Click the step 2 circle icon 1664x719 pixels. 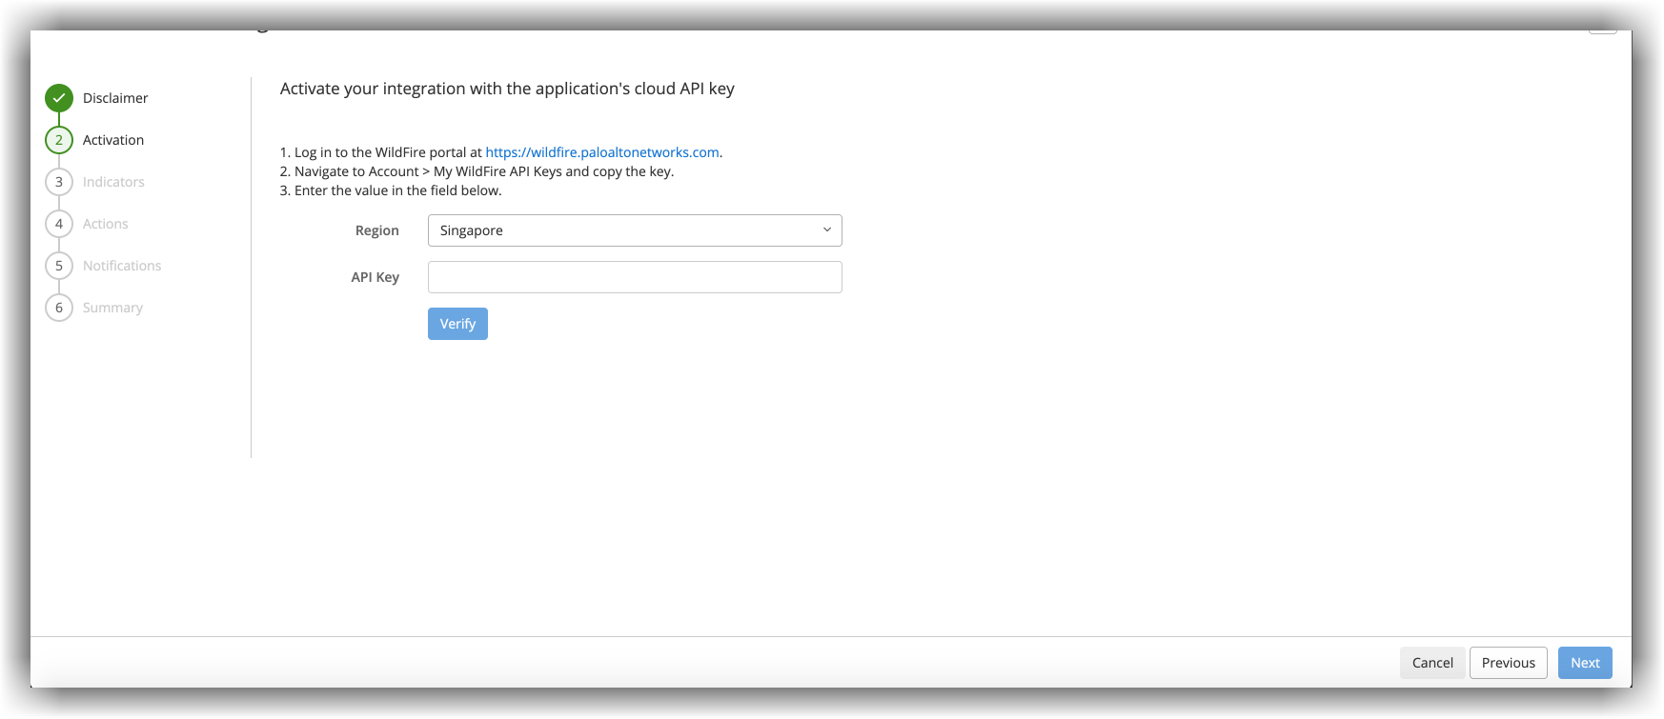[x=59, y=140]
